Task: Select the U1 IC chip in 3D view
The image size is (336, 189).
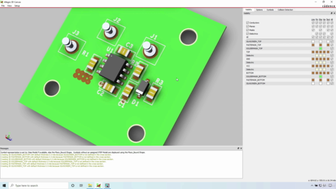Action: [113, 68]
